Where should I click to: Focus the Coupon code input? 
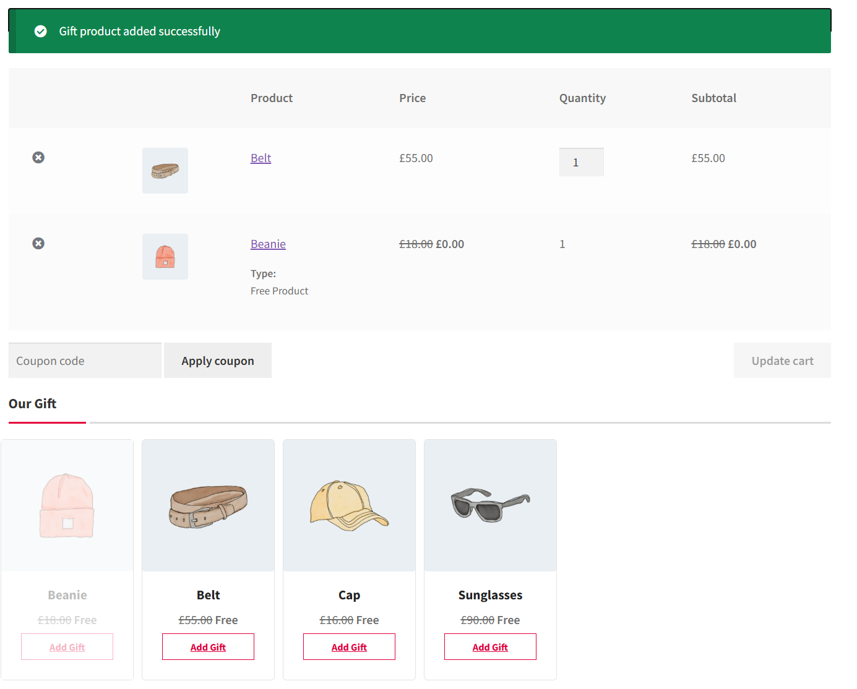(x=85, y=361)
